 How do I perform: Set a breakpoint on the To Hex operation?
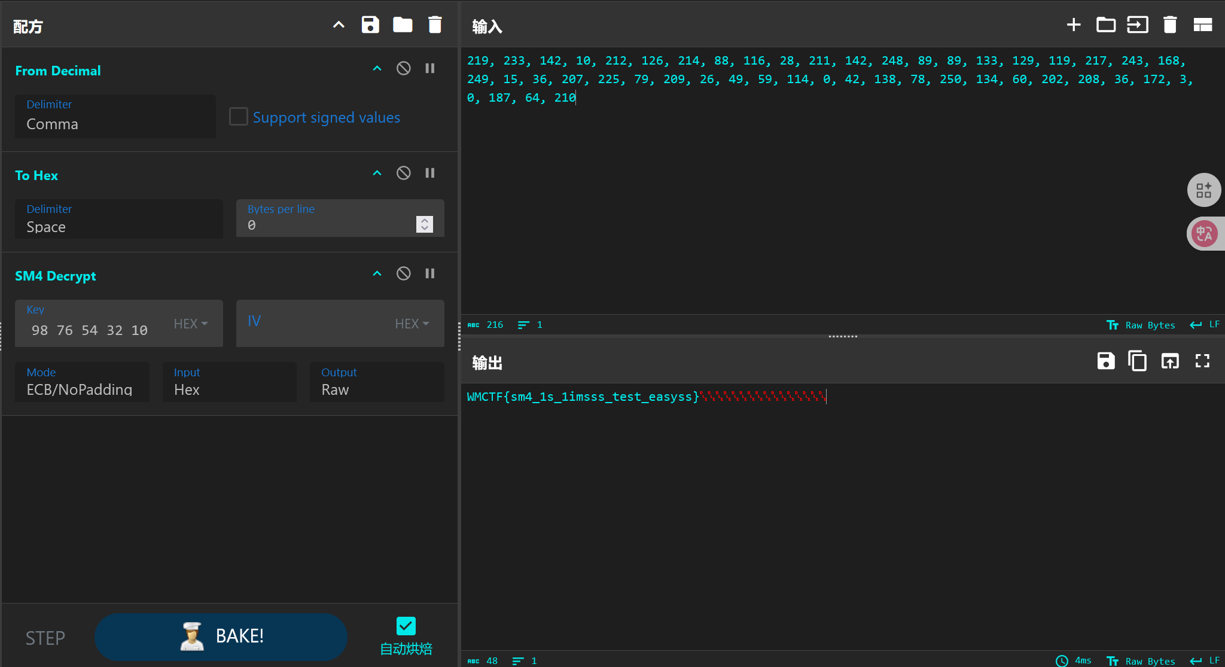[x=430, y=173]
